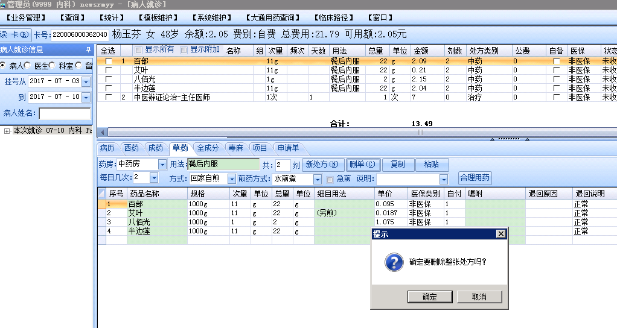Check the 全选 box for 中医辨证论治 row

tap(109, 98)
